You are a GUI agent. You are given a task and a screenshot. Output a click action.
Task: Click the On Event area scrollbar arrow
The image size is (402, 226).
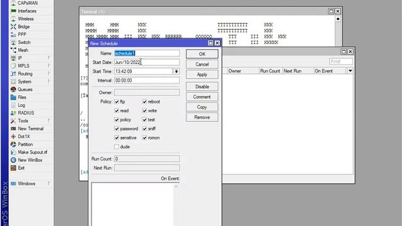176,186
